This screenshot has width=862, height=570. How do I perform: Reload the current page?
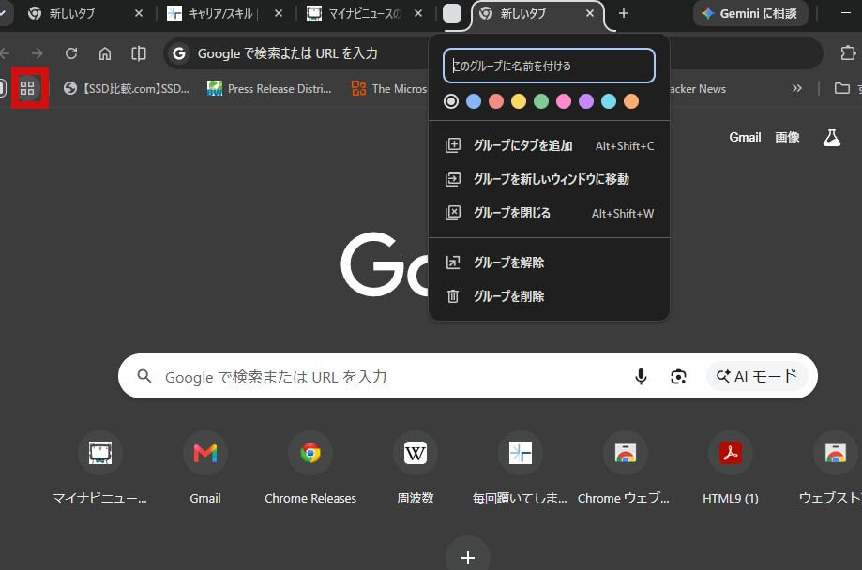click(x=71, y=53)
